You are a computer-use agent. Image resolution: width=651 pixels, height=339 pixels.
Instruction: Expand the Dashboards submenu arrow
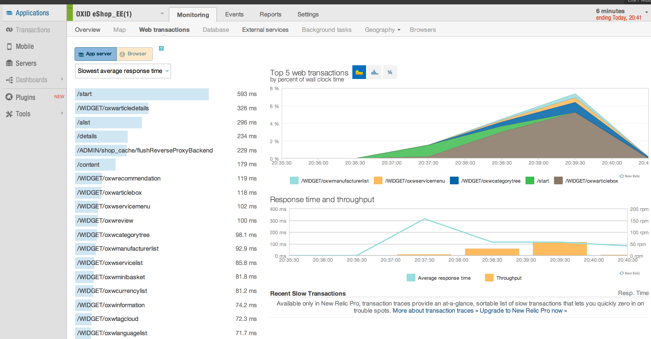click(x=62, y=79)
